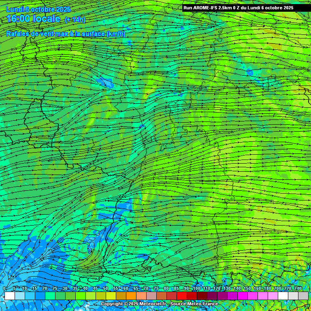The width and height of the screenshot is (311, 311).
Task: Select the light blue swatch labeled 5
Action: tap(19, 296)
